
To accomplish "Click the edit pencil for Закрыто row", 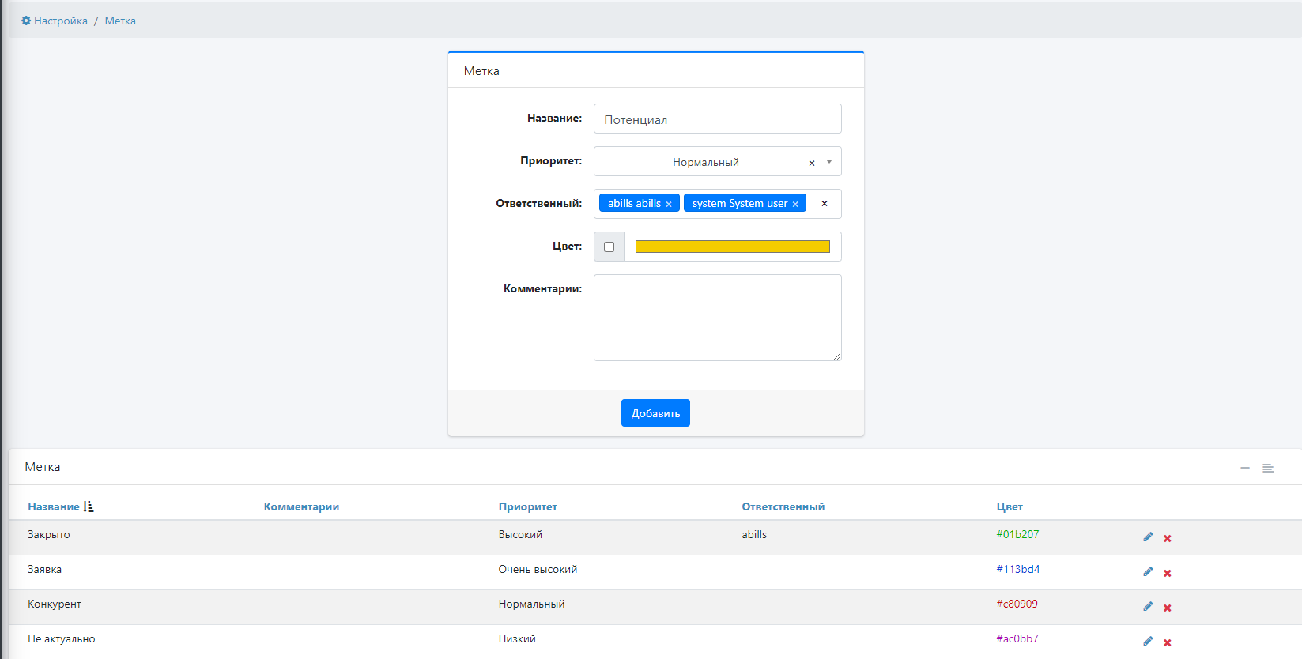I will click(1148, 537).
